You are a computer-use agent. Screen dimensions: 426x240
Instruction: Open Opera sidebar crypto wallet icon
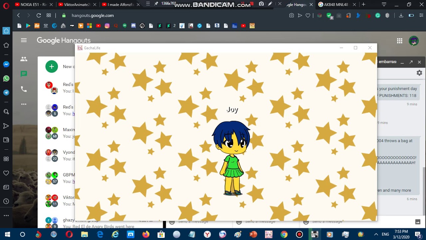(x=6, y=140)
